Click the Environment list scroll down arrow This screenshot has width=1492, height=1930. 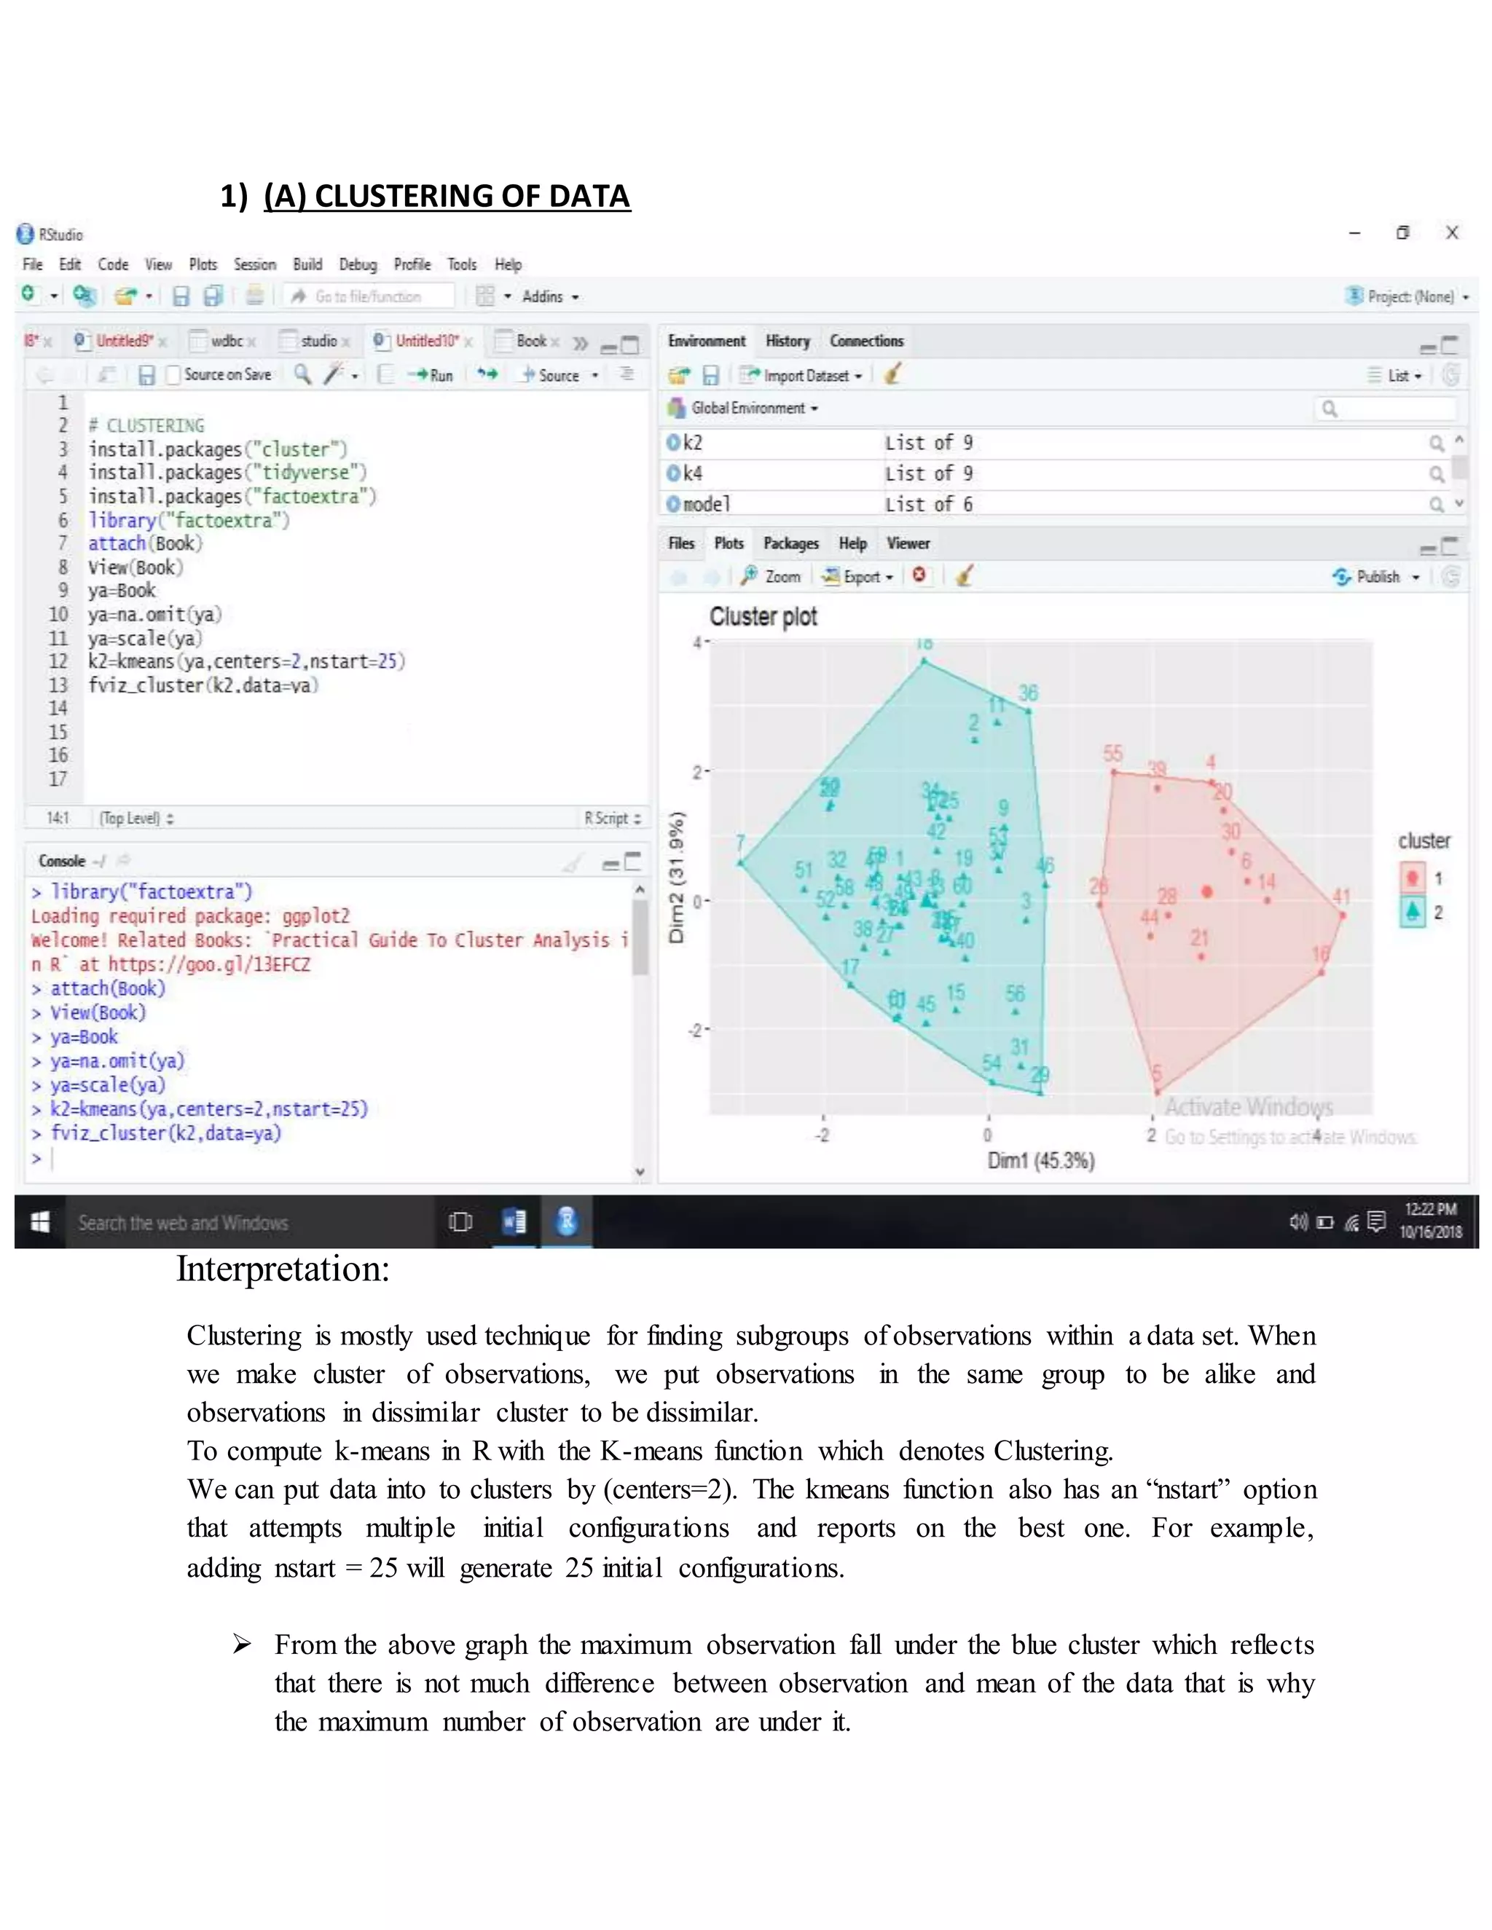click(1458, 504)
